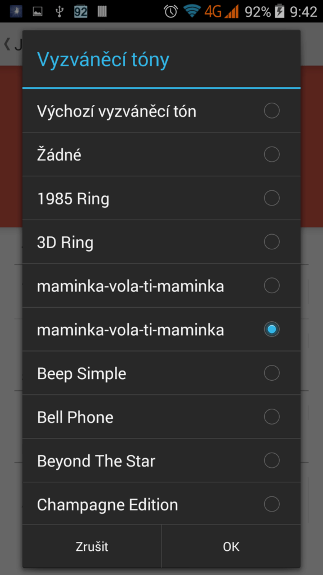
Task: Choose the 3D Ring ringtone
Action: coord(161,242)
